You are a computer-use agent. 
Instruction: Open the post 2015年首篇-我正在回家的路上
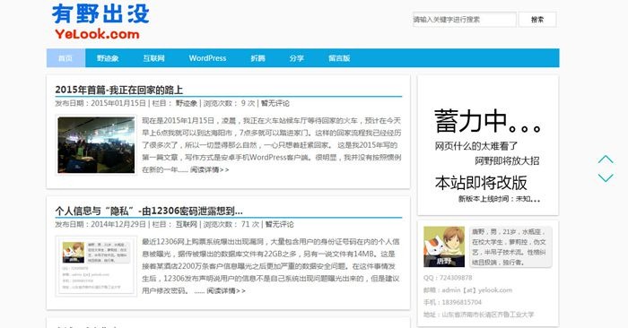coord(119,90)
